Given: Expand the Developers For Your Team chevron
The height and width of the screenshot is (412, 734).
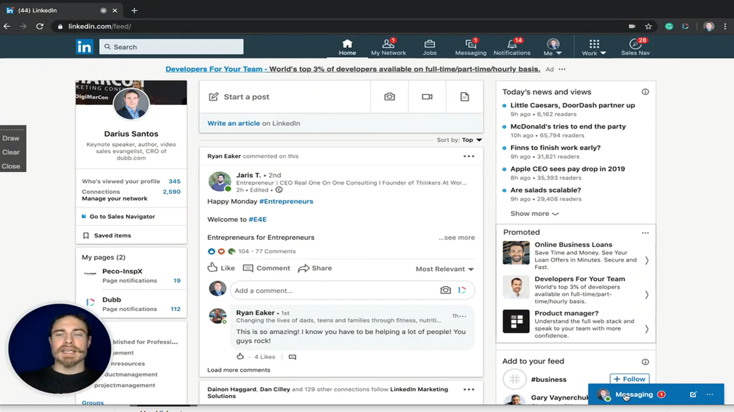Looking at the screenshot, I should click(646, 295).
